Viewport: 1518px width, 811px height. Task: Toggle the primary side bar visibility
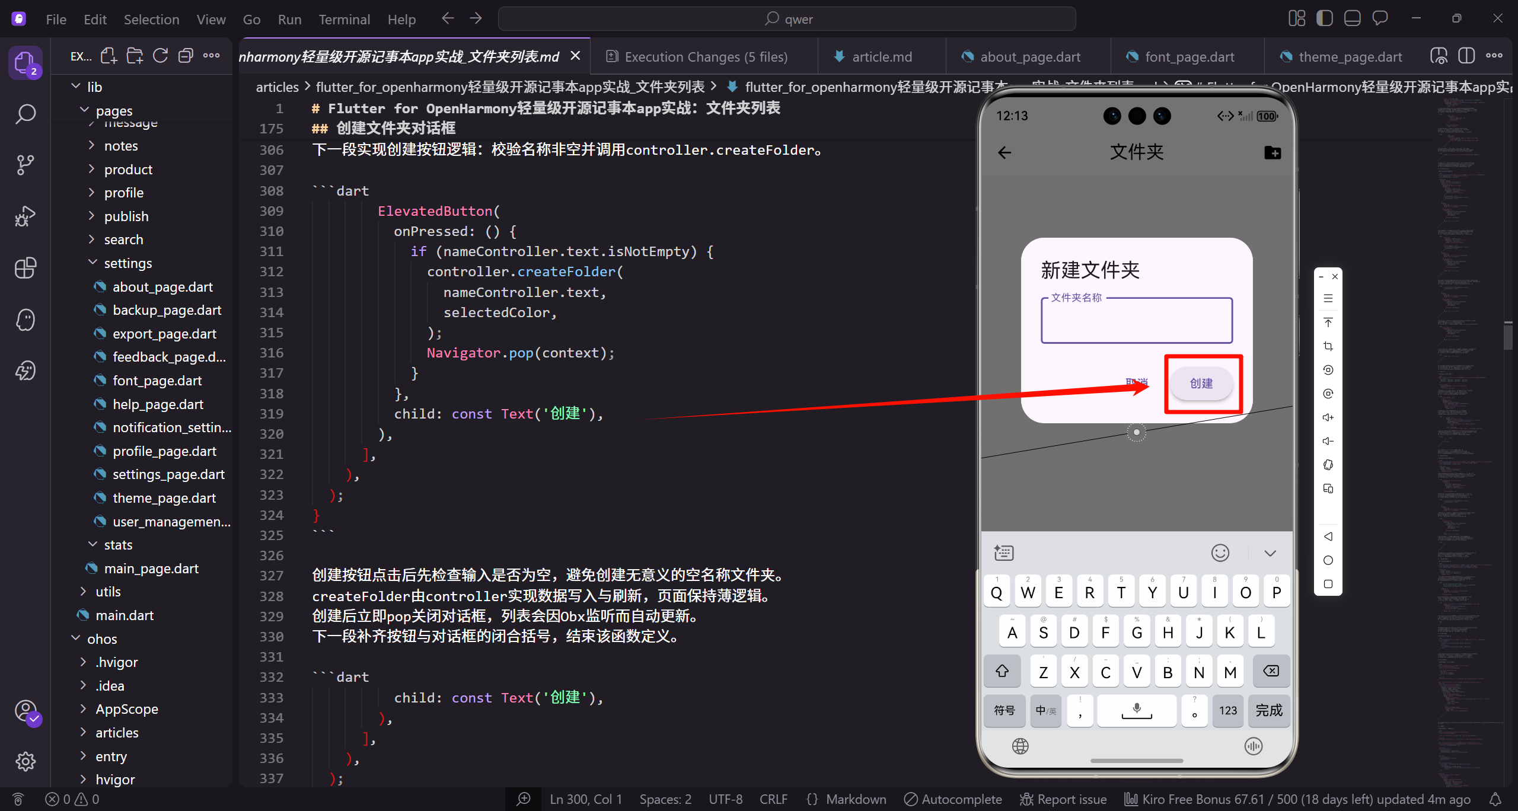pos(1325,19)
